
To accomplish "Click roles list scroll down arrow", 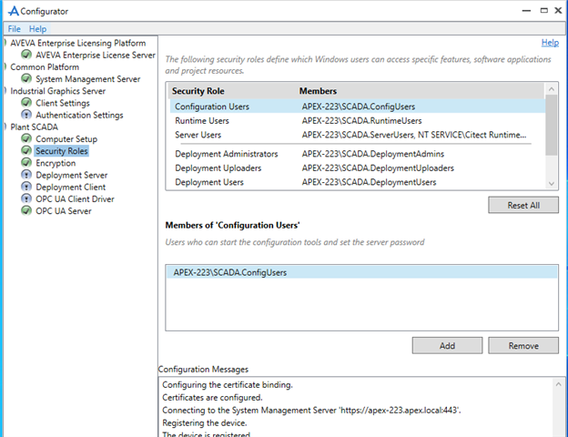I will [x=552, y=183].
